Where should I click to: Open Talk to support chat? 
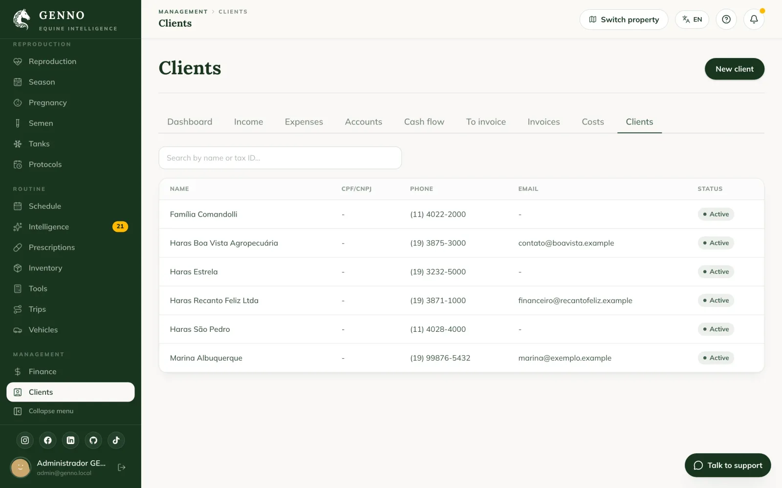tap(728, 465)
